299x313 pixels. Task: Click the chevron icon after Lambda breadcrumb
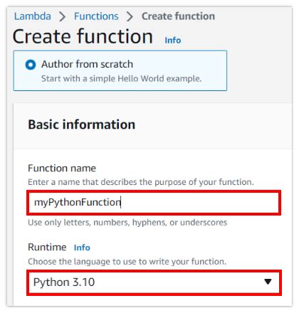click(x=62, y=16)
